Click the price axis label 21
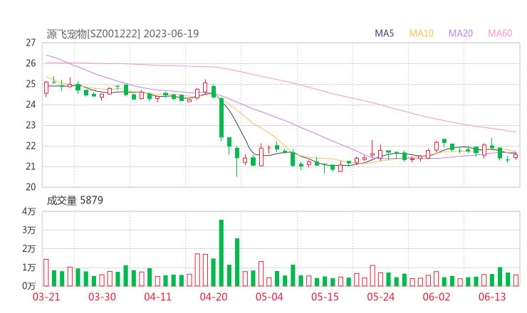 click(31, 166)
